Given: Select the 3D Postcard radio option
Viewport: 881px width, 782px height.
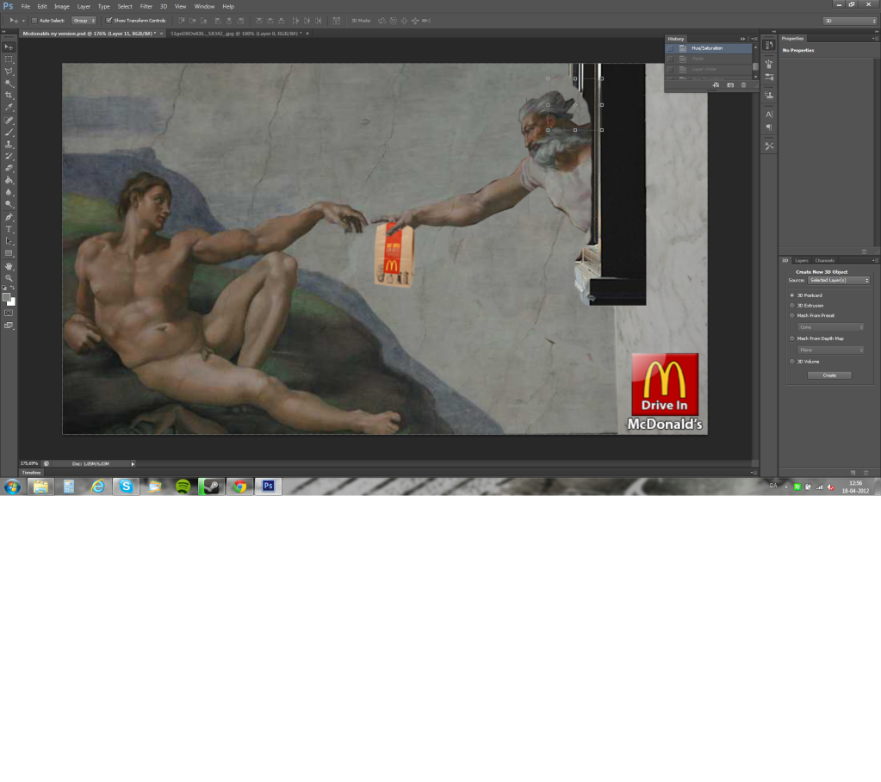Looking at the screenshot, I should point(792,295).
